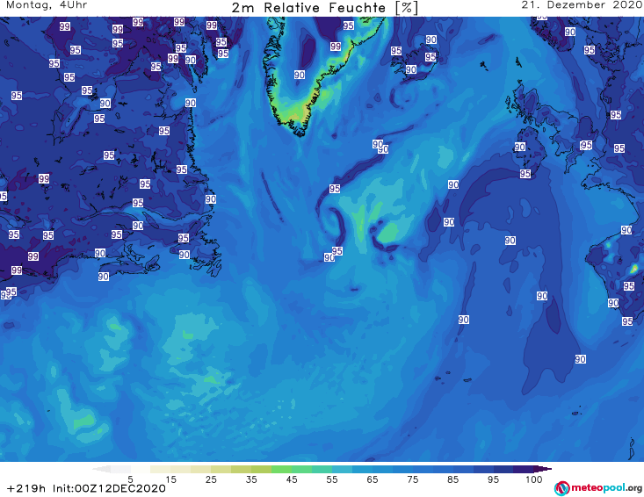Click the "35" color scale label

click(251, 479)
